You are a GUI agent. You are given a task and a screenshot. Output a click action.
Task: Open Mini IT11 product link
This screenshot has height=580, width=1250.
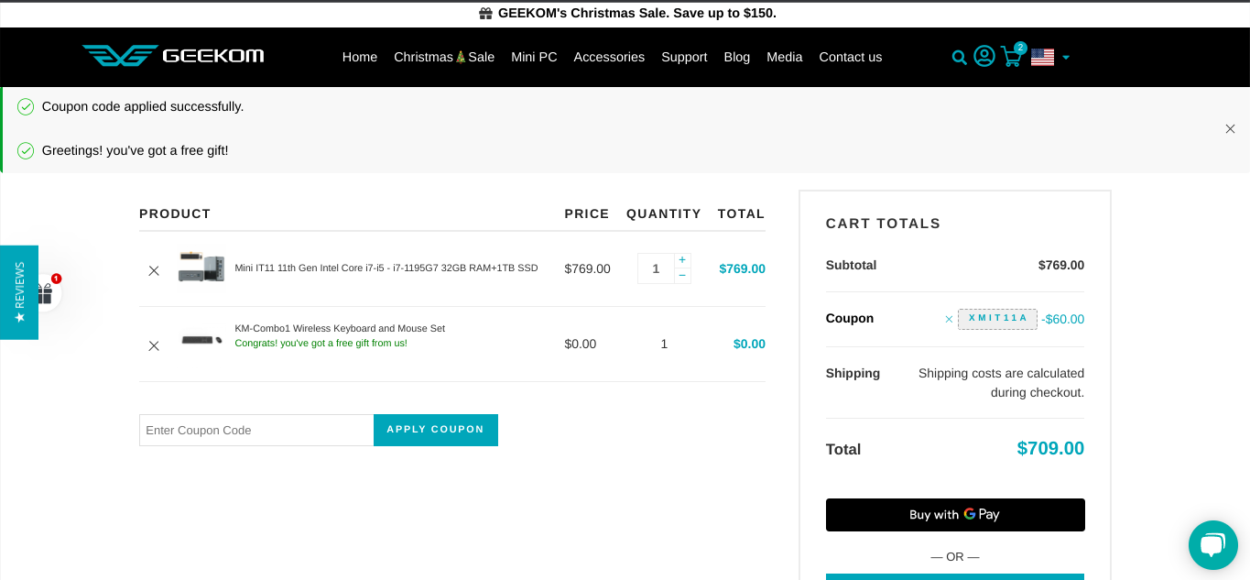tap(386, 268)
